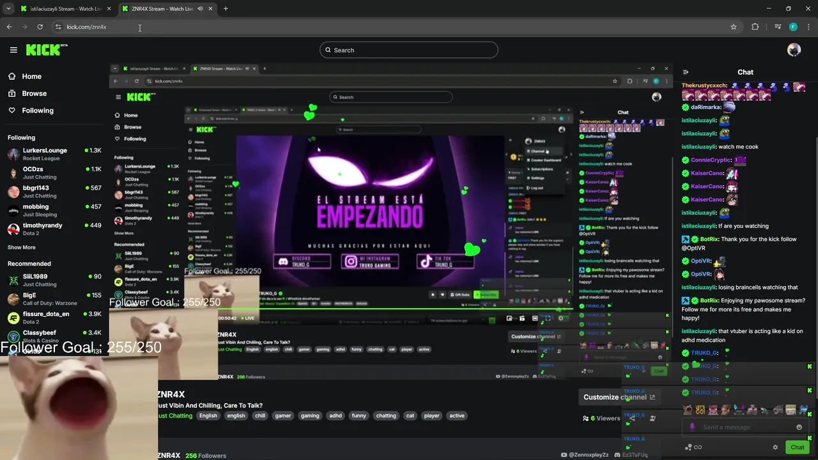The height and width of the screenshot is (460, 818).
Task: Open fissure_dota_en channel in main sidebar
Action: pyautogui.click(x=54, y=318)
